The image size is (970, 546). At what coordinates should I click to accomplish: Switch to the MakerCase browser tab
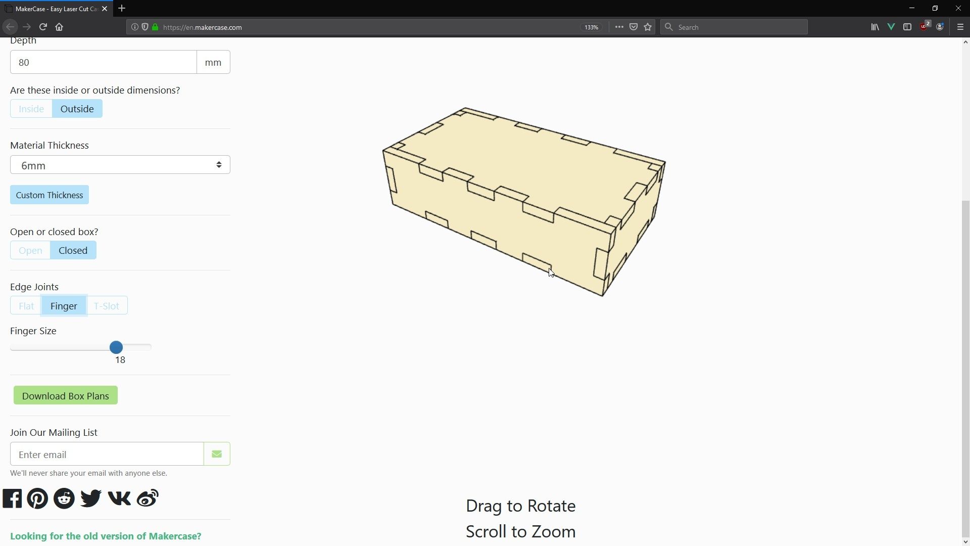click(x=55, y=8)
